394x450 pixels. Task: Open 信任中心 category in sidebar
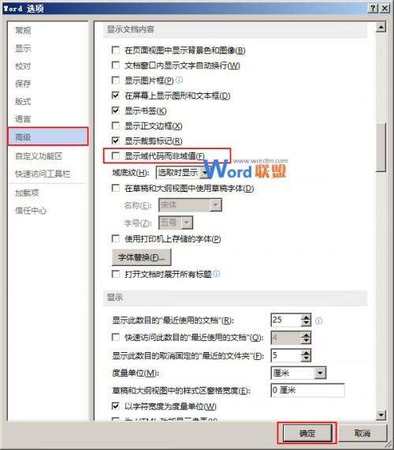point(31,211)
